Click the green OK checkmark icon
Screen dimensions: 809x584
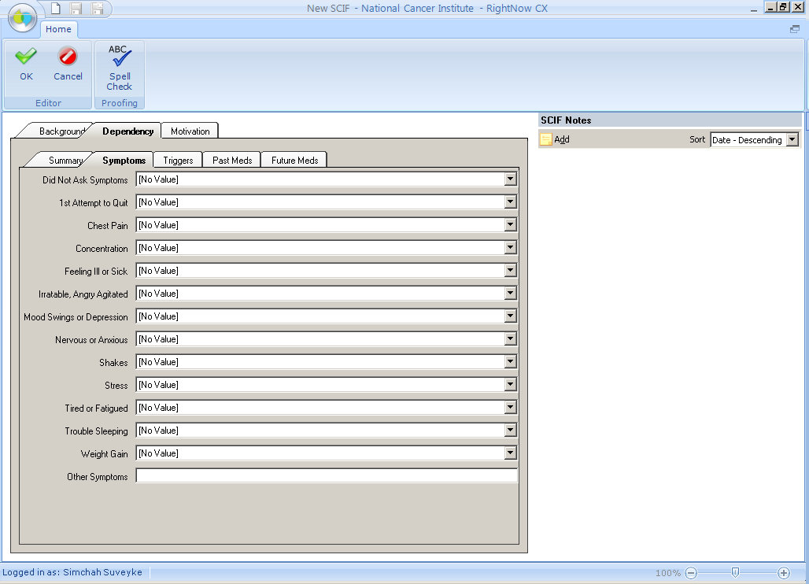[26, 57]
